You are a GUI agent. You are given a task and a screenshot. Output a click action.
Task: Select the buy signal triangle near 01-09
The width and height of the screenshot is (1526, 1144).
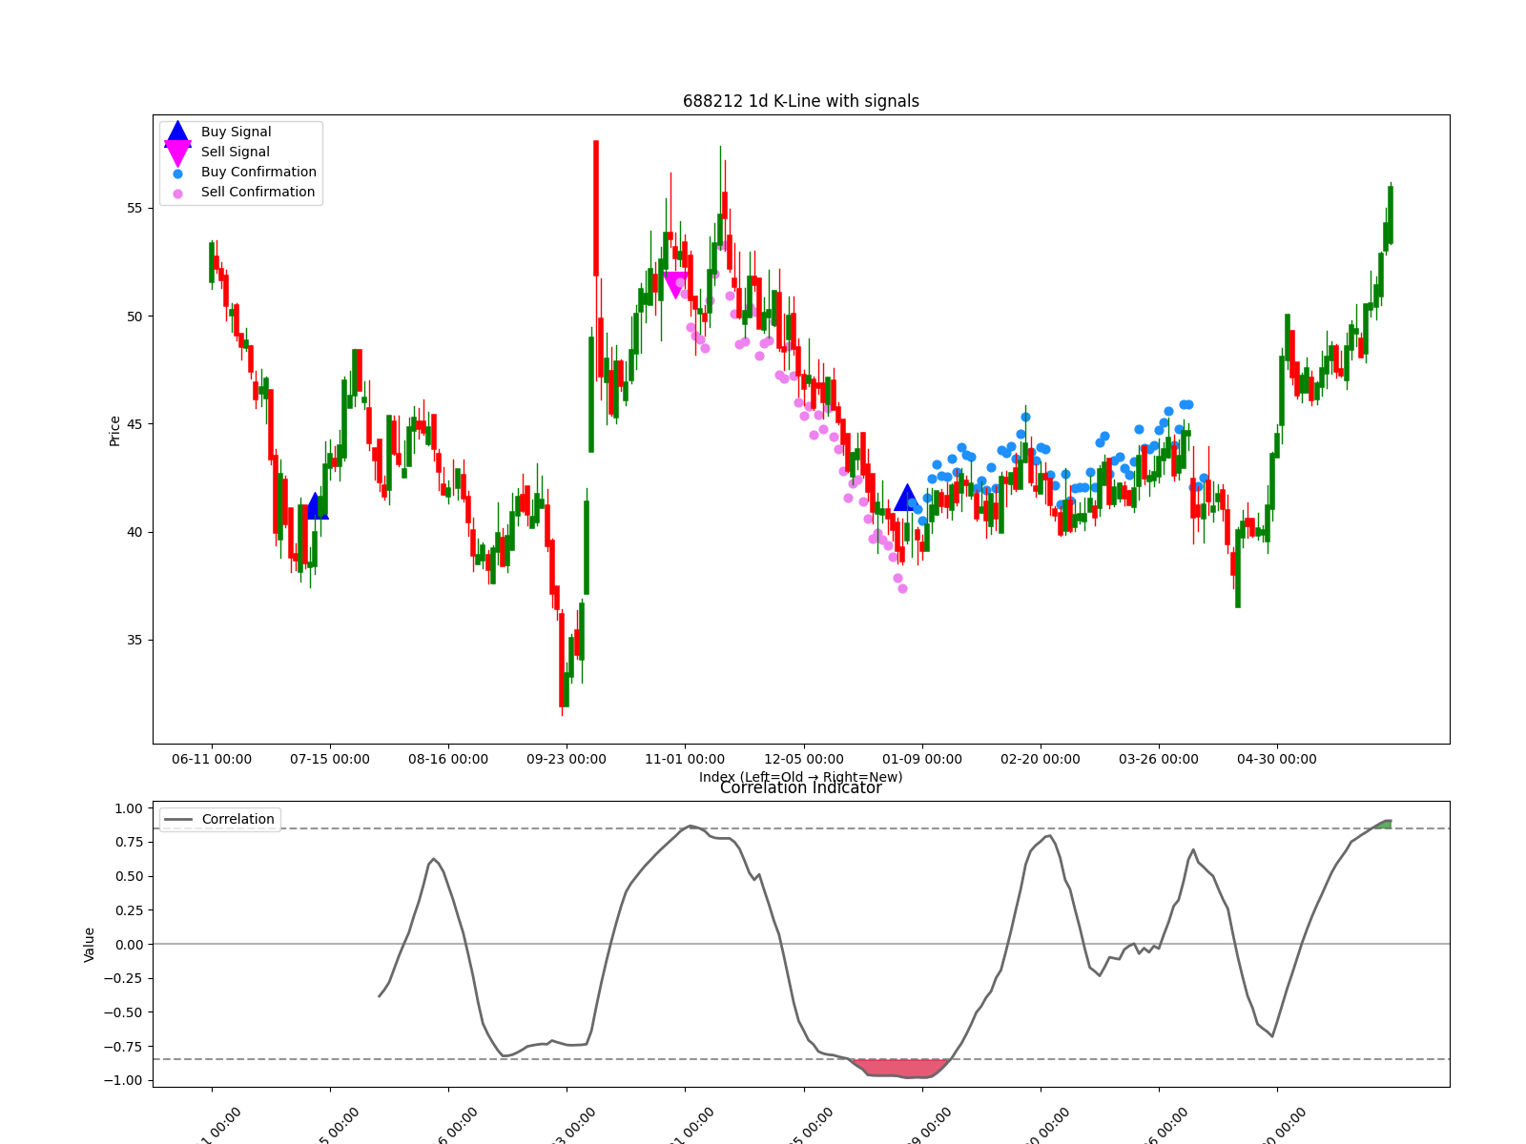(x=906, y=498)
